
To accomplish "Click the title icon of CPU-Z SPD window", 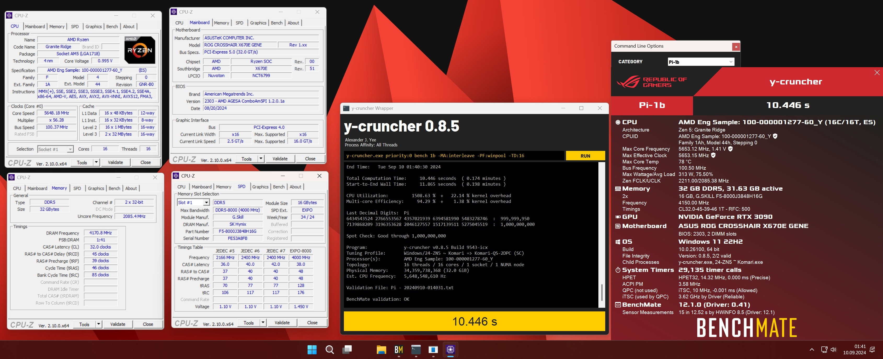I will coord(176,175).
